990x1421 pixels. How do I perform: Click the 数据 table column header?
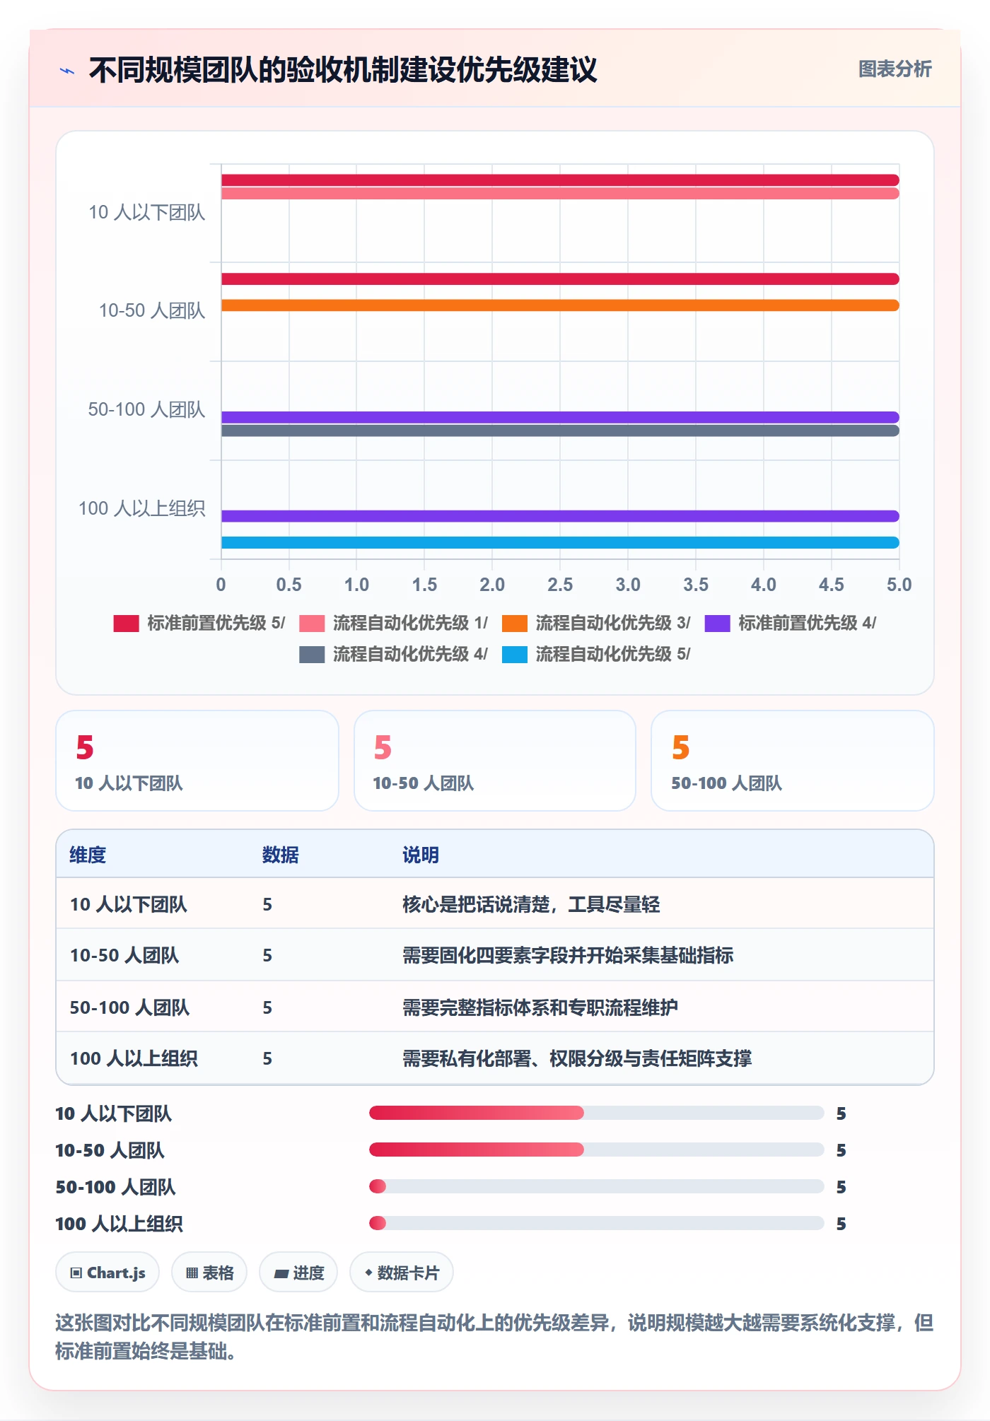[x=281, y=855]
